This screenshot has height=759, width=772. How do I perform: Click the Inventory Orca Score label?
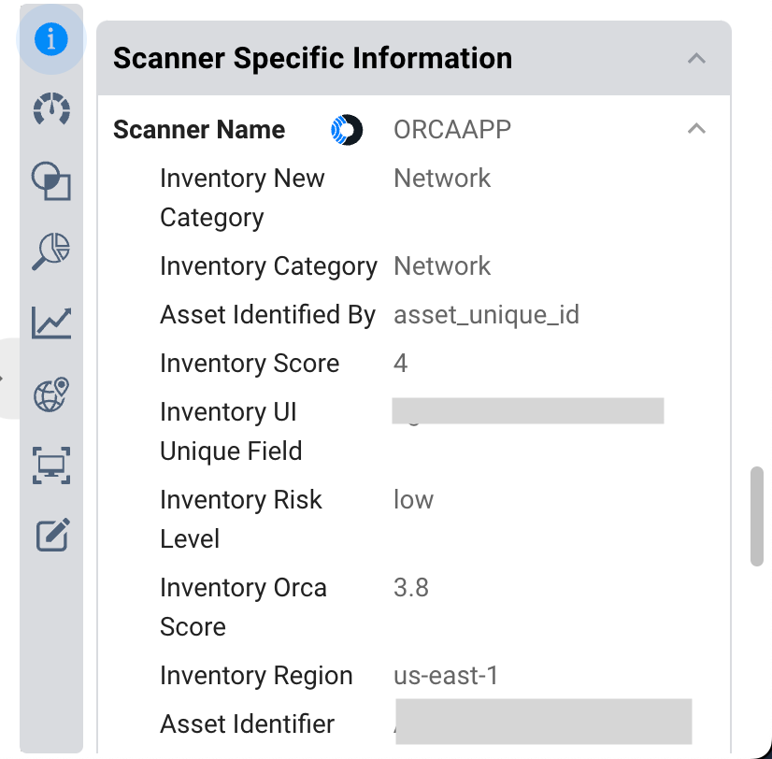[x=243, y=607]
